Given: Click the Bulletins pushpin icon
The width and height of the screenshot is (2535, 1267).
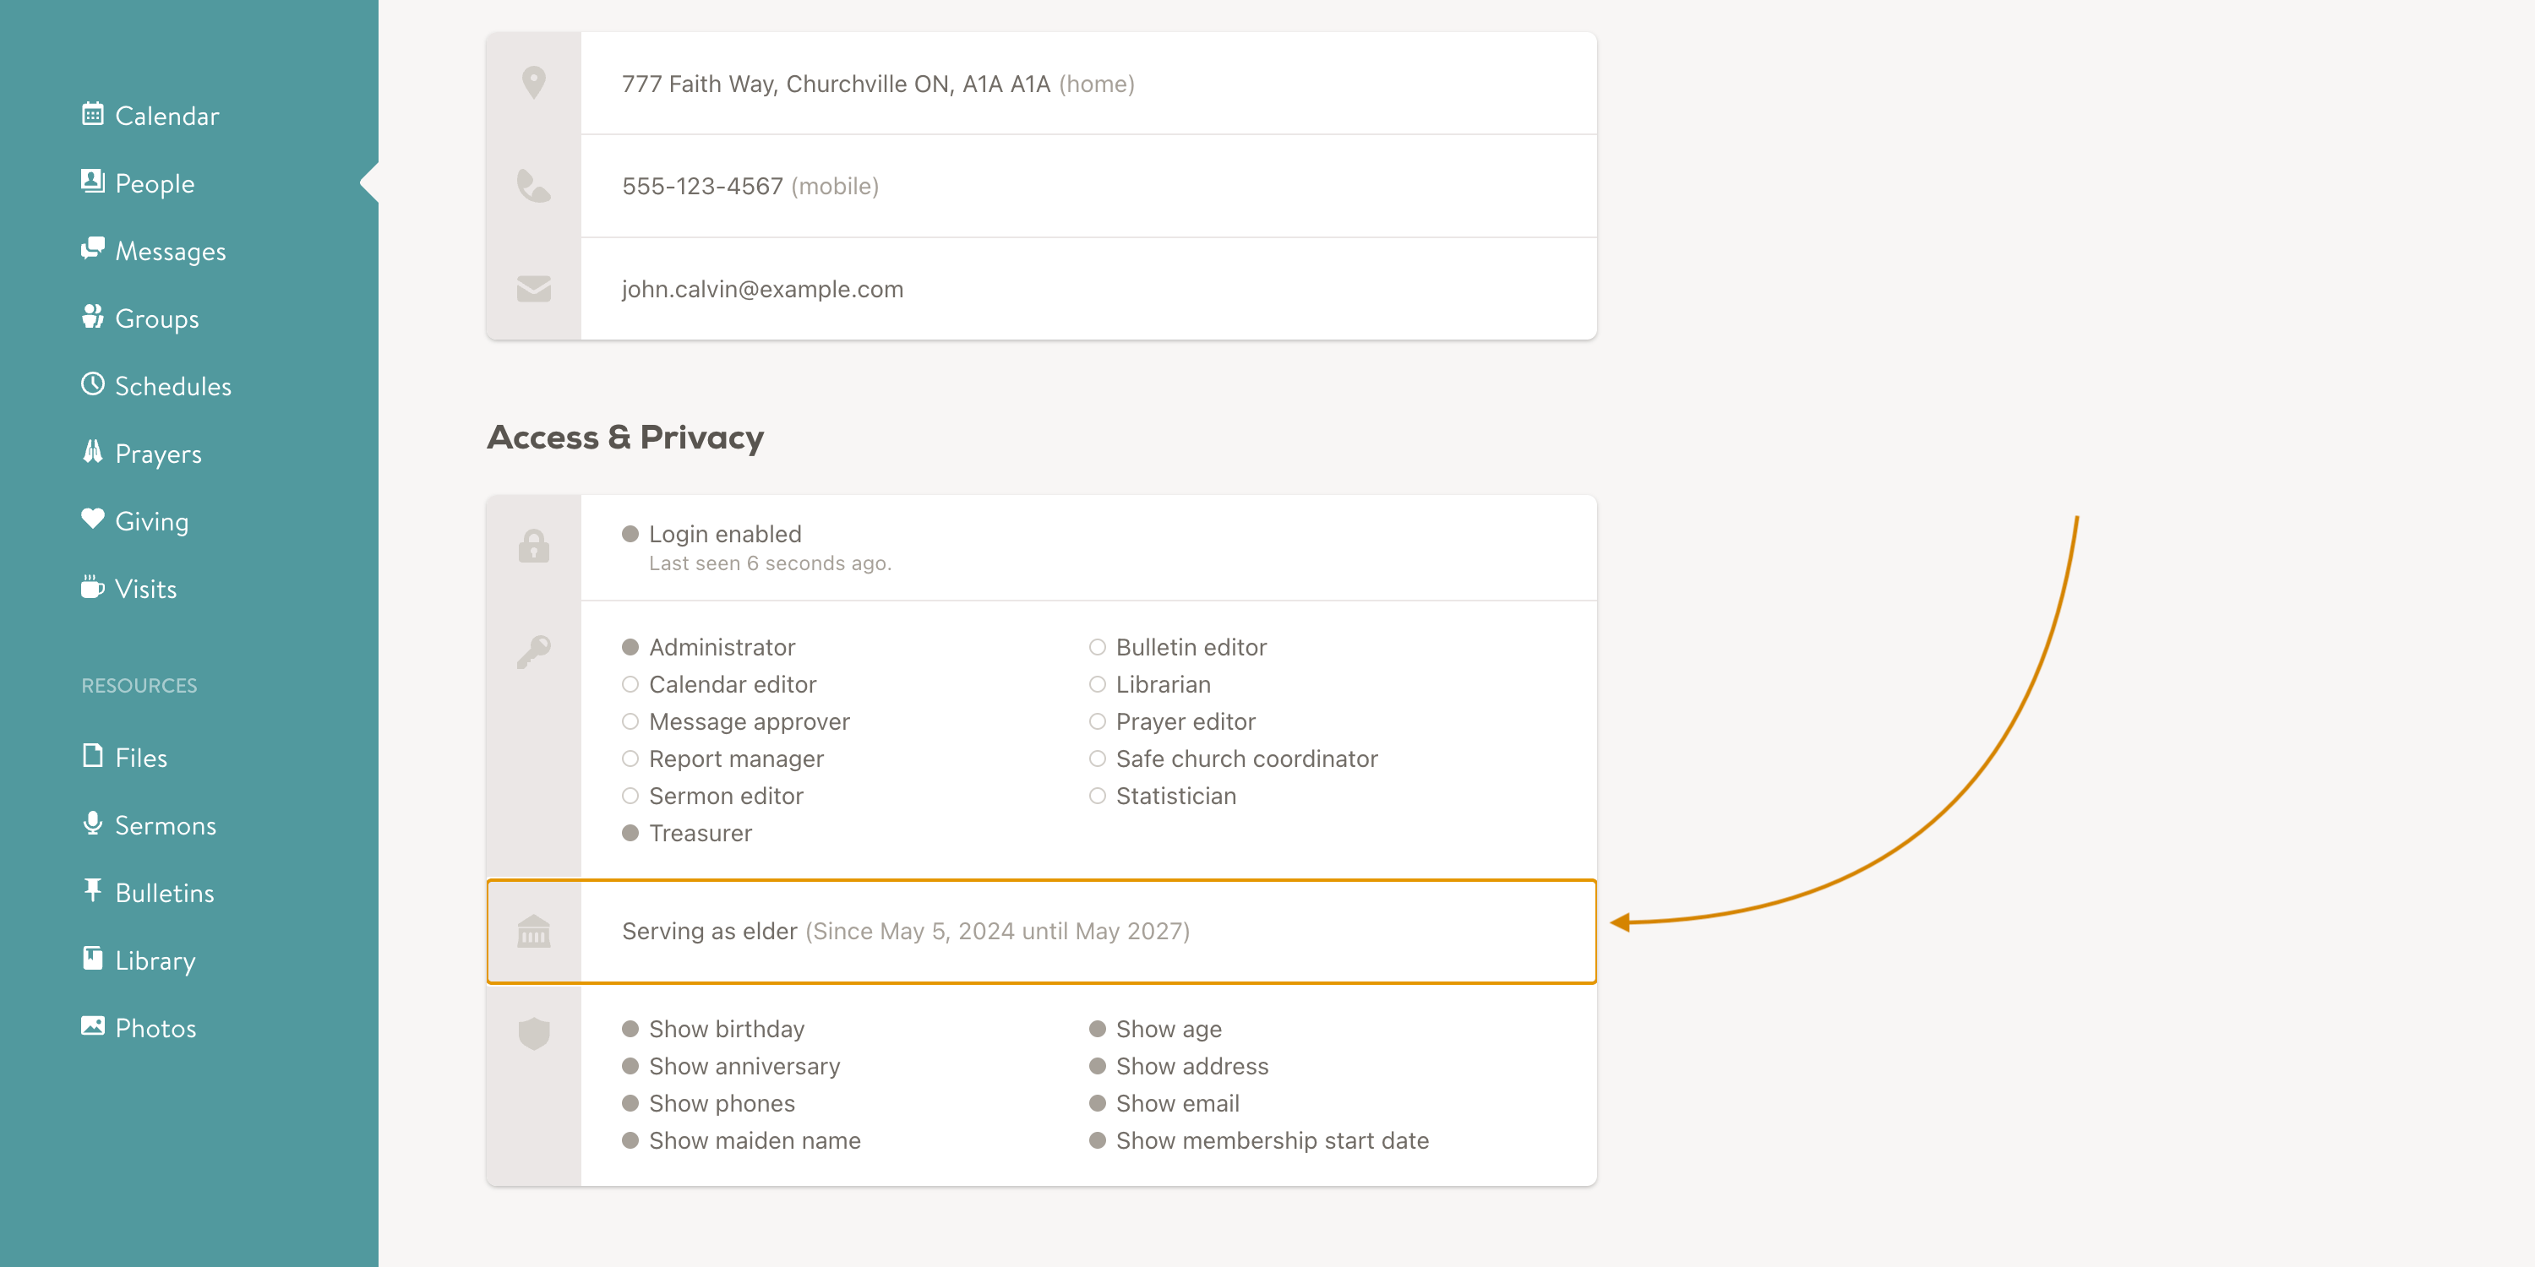Looking at the screenshot, I should tap(92, 891).
